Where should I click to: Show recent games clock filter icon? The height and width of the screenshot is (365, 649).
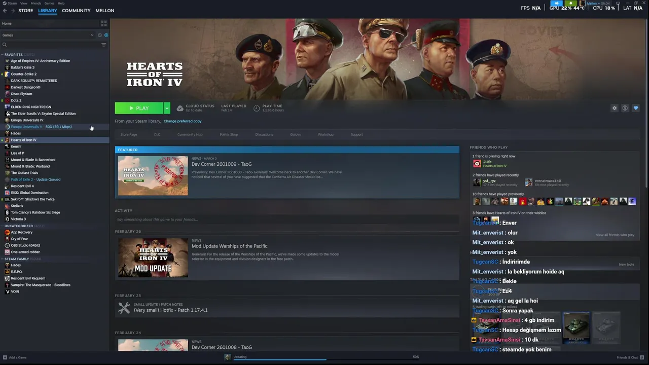pyautogui.click(x=99, y=35)
